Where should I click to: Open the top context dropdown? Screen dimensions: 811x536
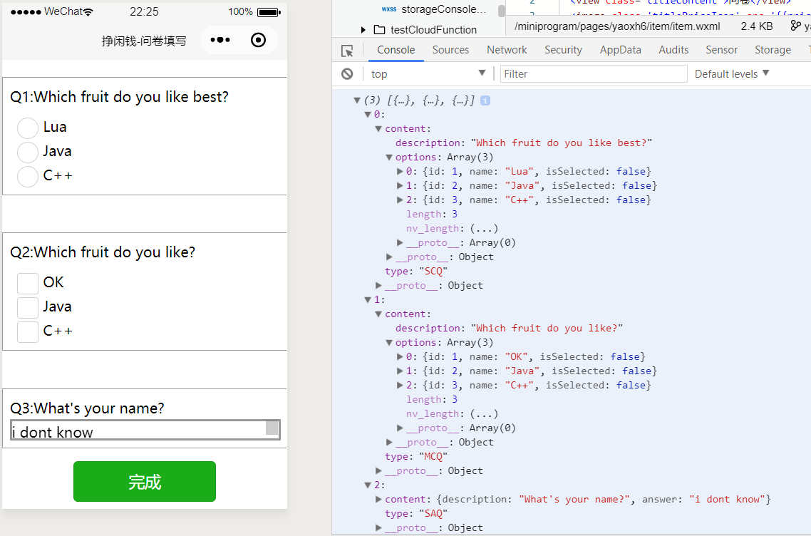(428, 74)
